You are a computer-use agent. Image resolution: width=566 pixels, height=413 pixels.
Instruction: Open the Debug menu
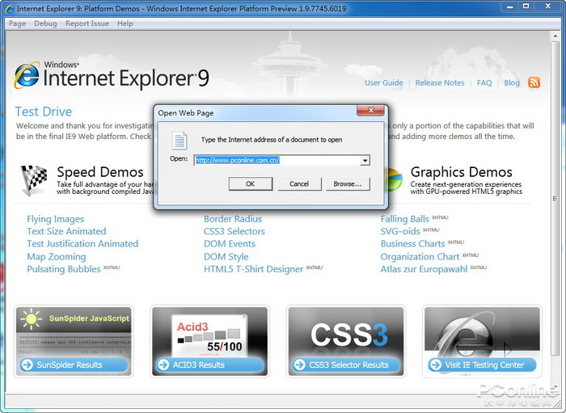pos(45,23)
